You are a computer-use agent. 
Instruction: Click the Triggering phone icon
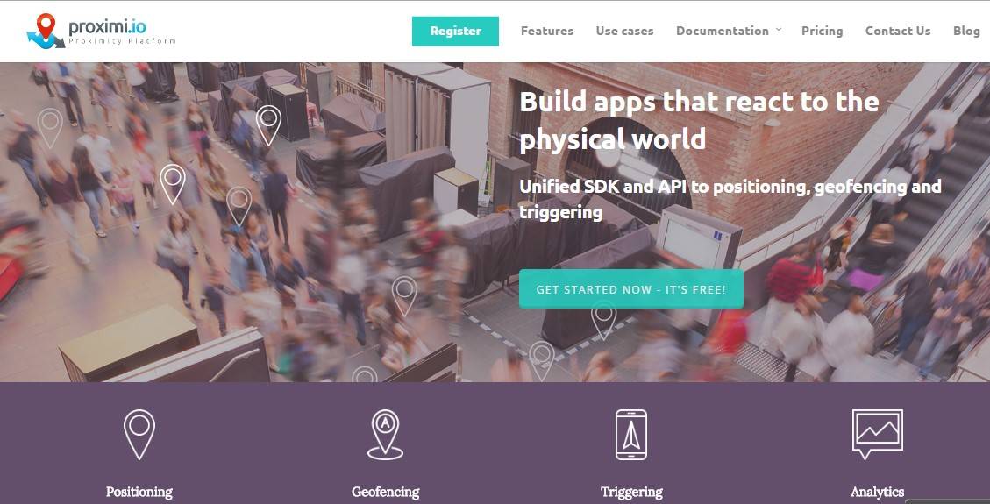coord(631,435)
